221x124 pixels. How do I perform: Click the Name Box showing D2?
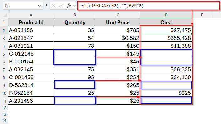click(x=23, y=6)
